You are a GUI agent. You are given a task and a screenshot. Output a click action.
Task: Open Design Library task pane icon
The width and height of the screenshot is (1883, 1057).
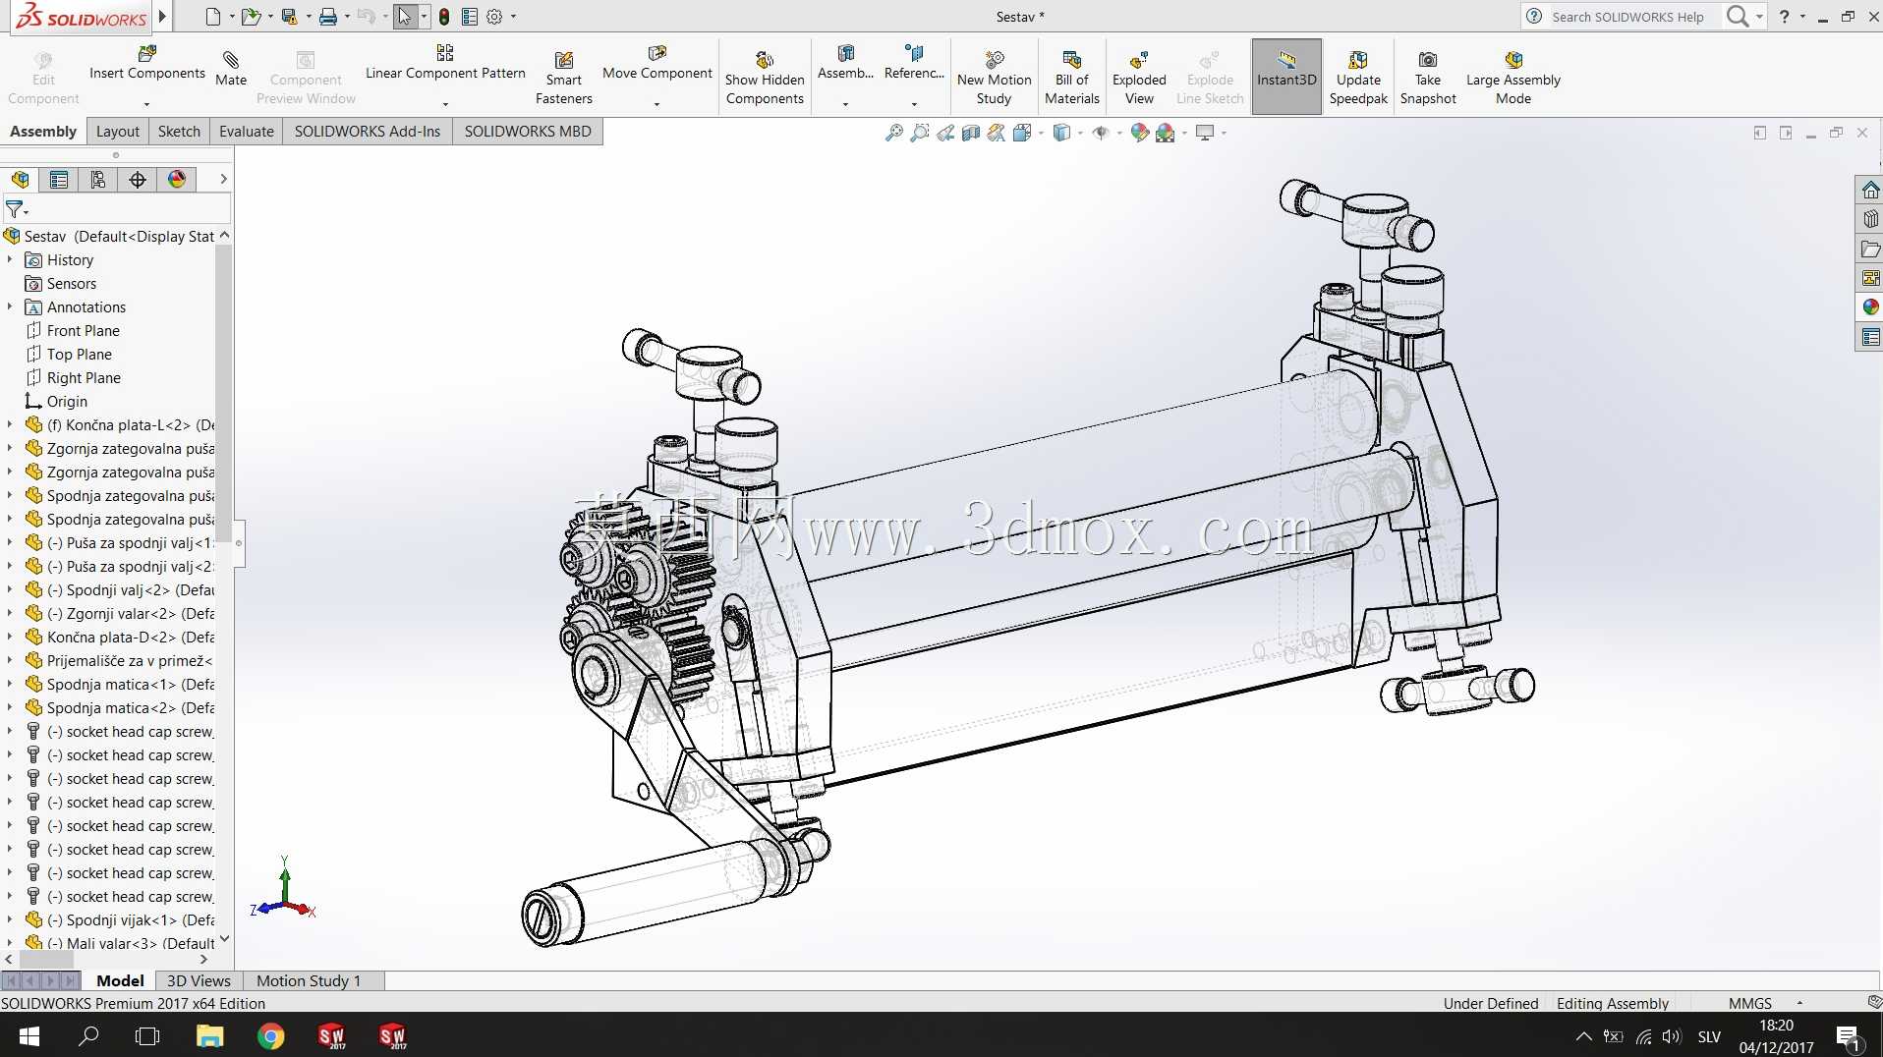1870,219
